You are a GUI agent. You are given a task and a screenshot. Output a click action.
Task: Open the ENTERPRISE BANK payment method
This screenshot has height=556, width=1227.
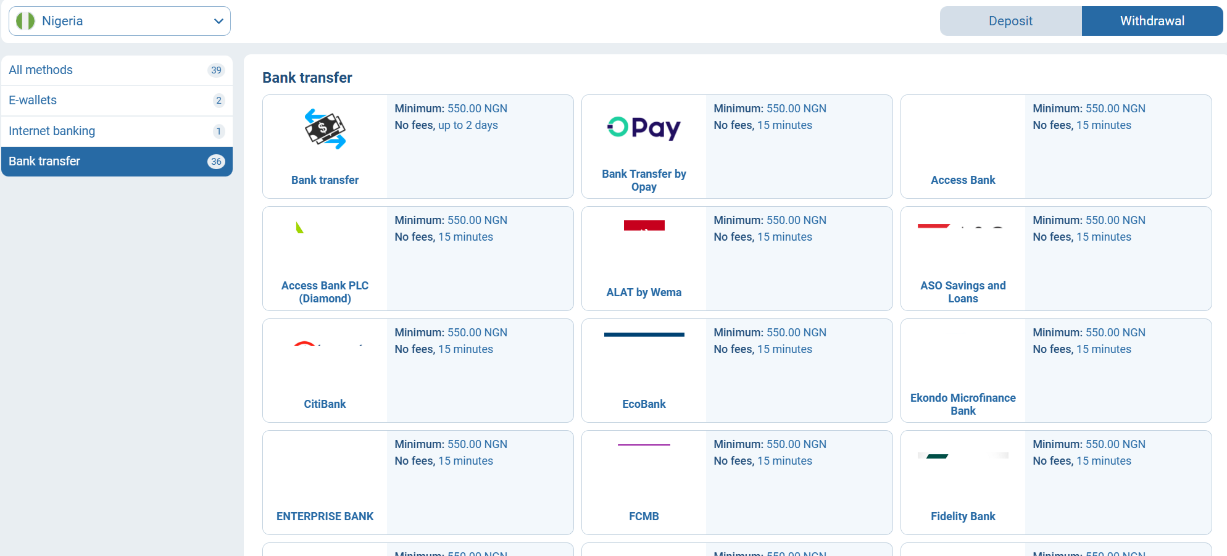[x=417, y=483]
